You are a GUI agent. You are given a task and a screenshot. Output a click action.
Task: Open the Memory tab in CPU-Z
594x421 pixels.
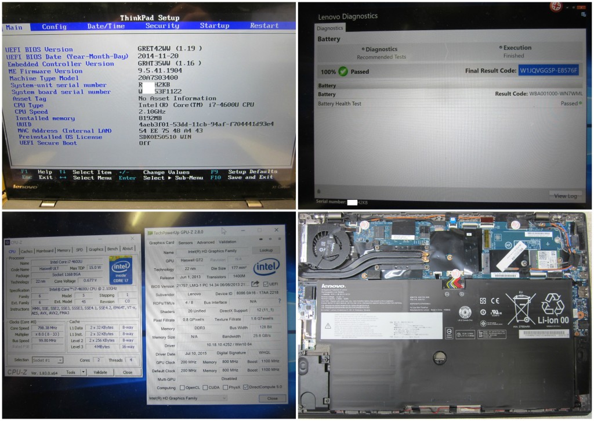pos(64,250)
